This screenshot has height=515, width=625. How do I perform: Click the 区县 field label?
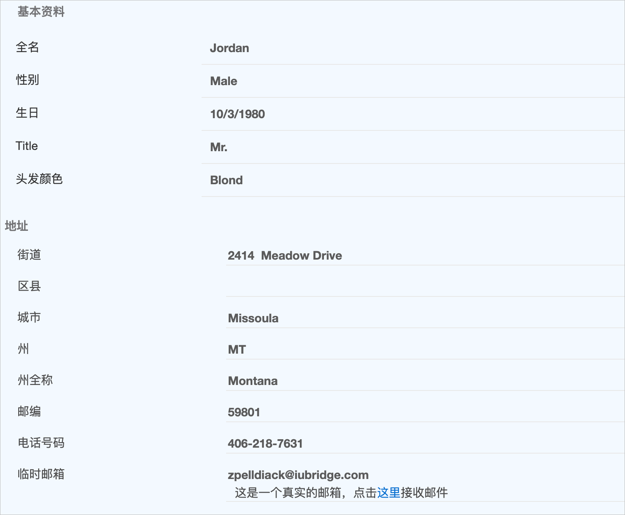(x=29, y=286)
